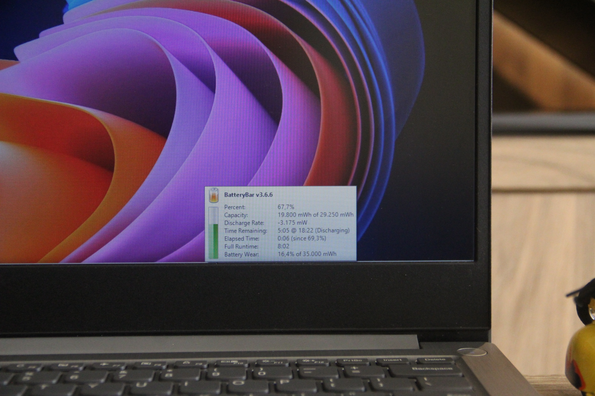Screen dimensions: 595x396
Task: Click the Elapsed Time label
Action: click(242, 239)
